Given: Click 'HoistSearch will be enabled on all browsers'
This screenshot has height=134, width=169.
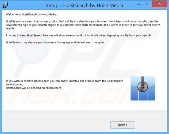Looking at the screenshot, I should (33, 88).
